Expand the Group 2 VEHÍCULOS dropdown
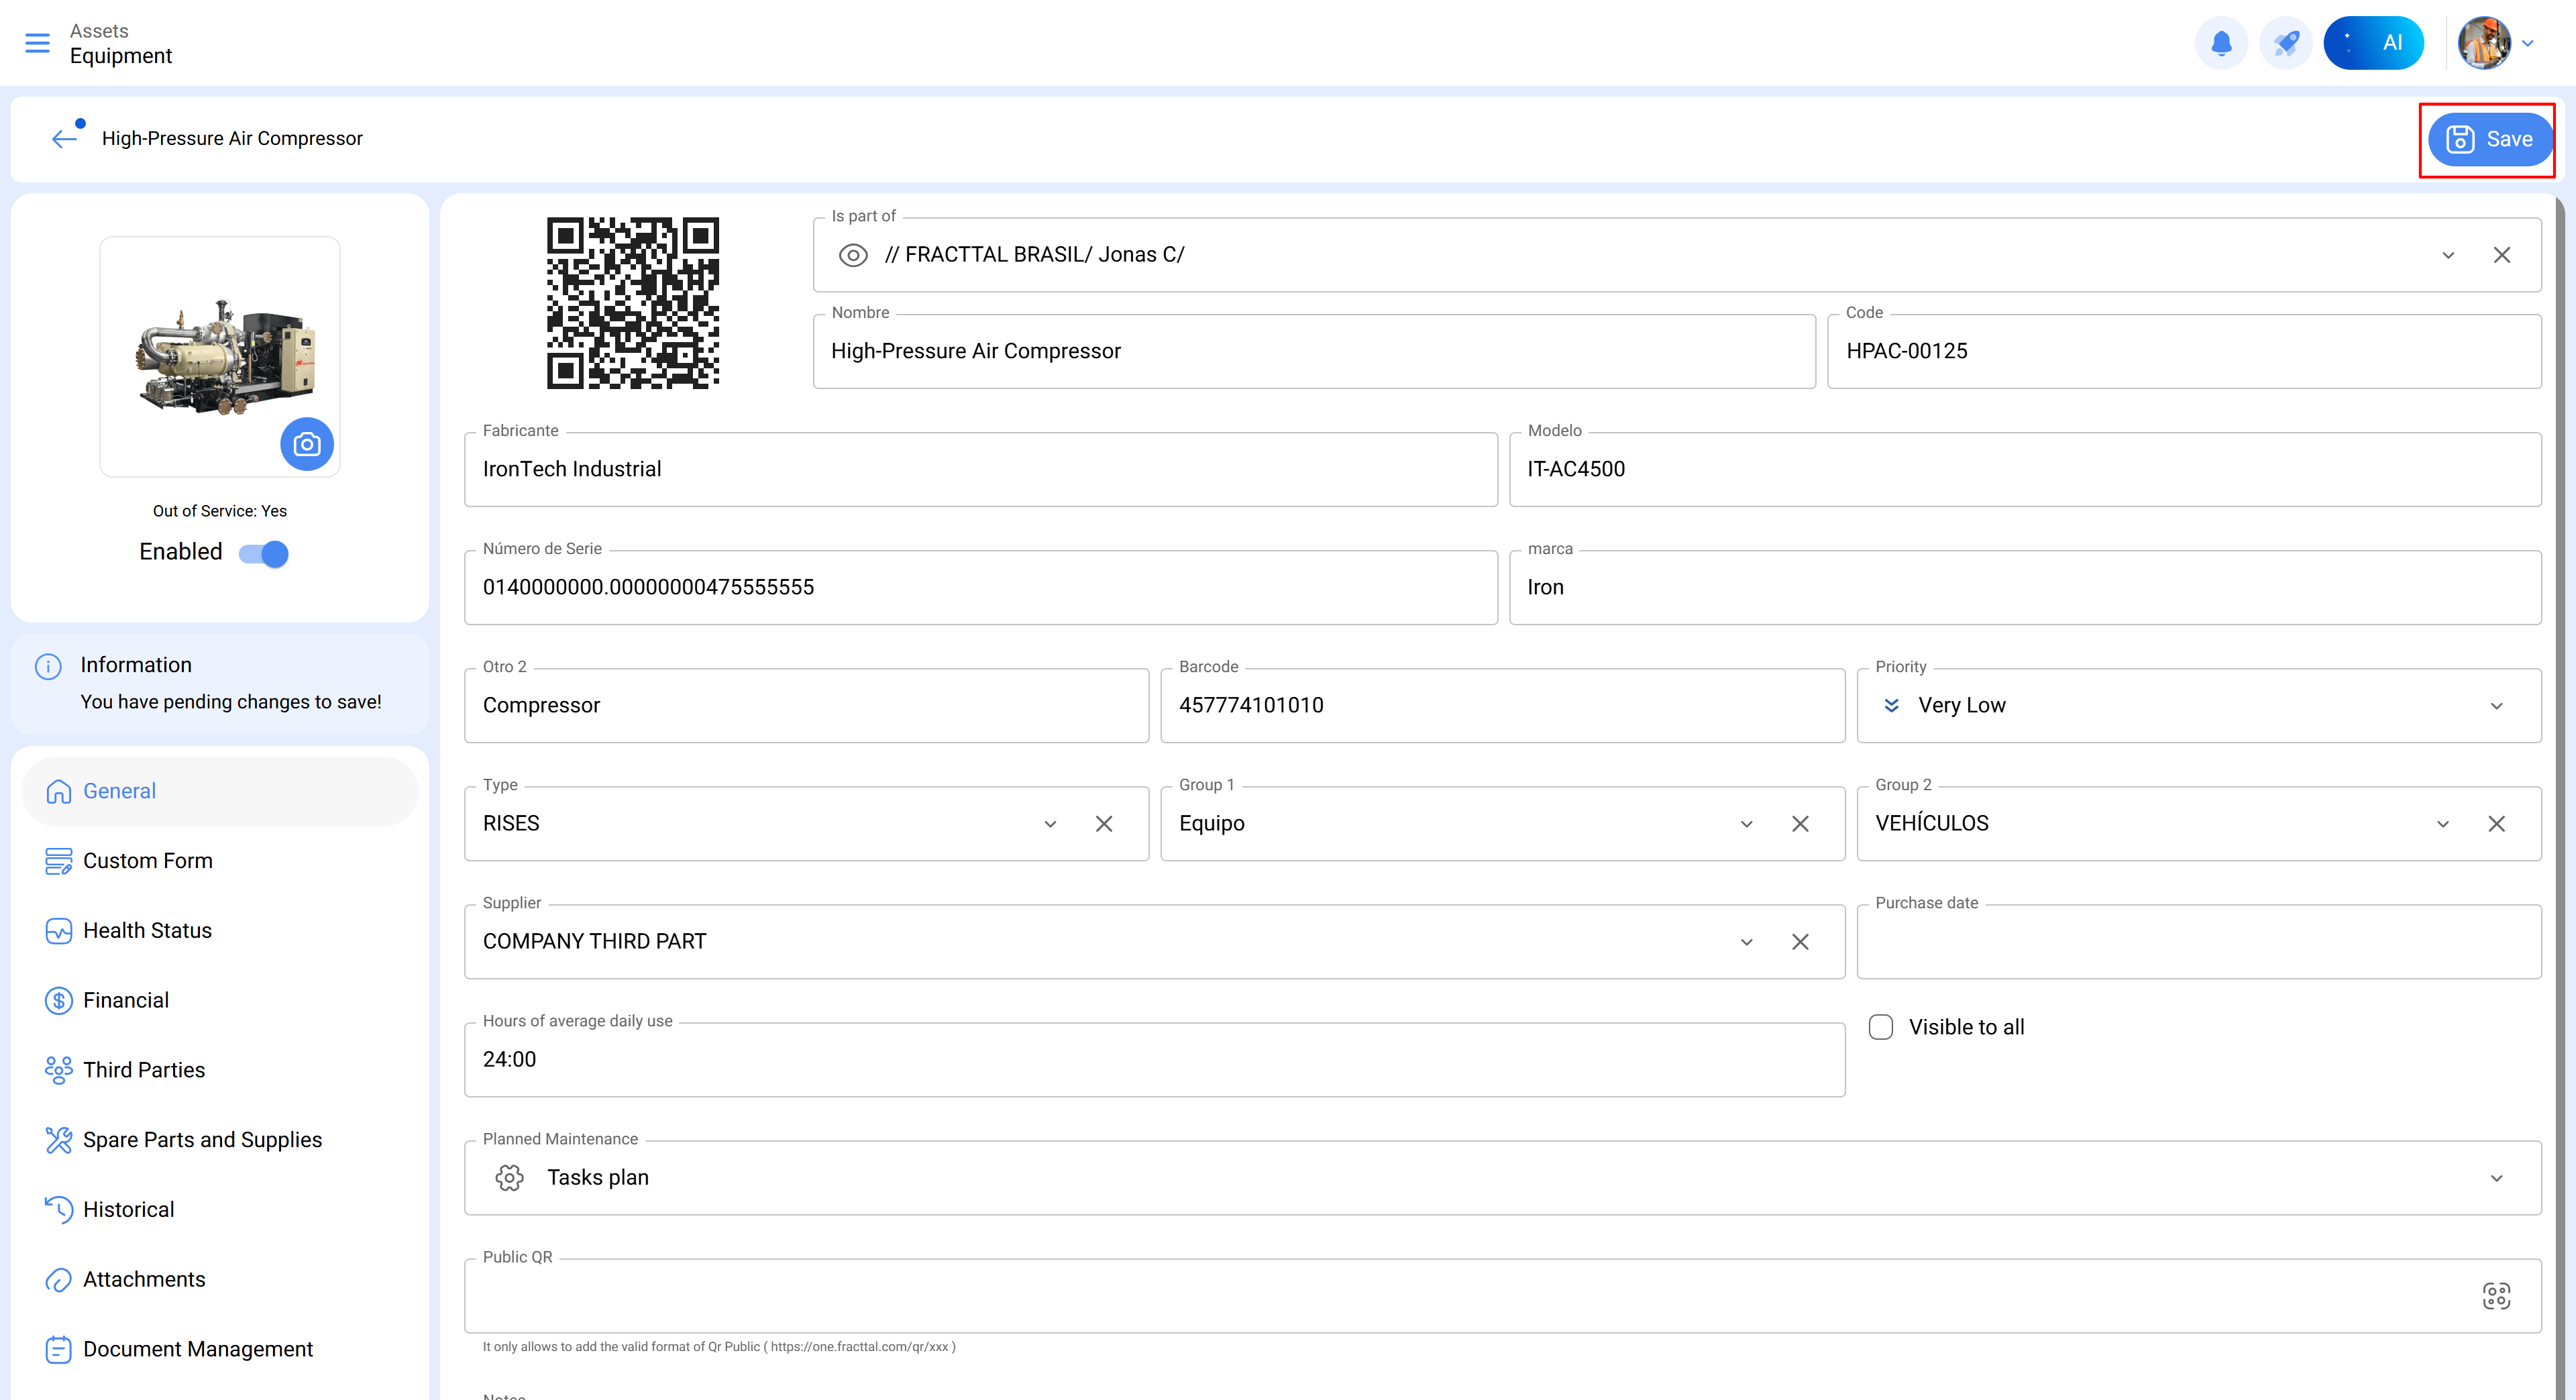The width and height of the screenshot is (2576, 1400). tap(2443, 824)
